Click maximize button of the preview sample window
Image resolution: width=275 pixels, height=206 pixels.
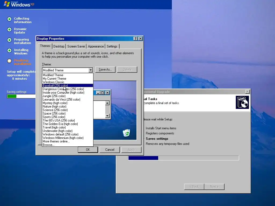[x=103, y=93]
